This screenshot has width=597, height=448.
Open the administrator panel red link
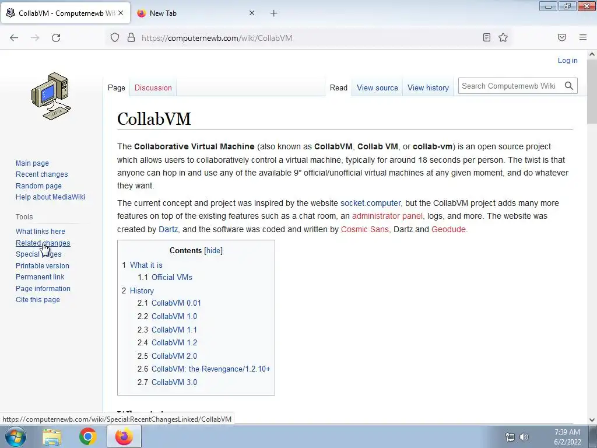pyautogui.click(x=387, y=216)
